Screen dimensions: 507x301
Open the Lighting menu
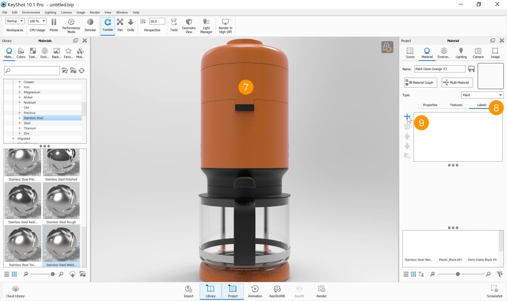(x=50, y=12)
